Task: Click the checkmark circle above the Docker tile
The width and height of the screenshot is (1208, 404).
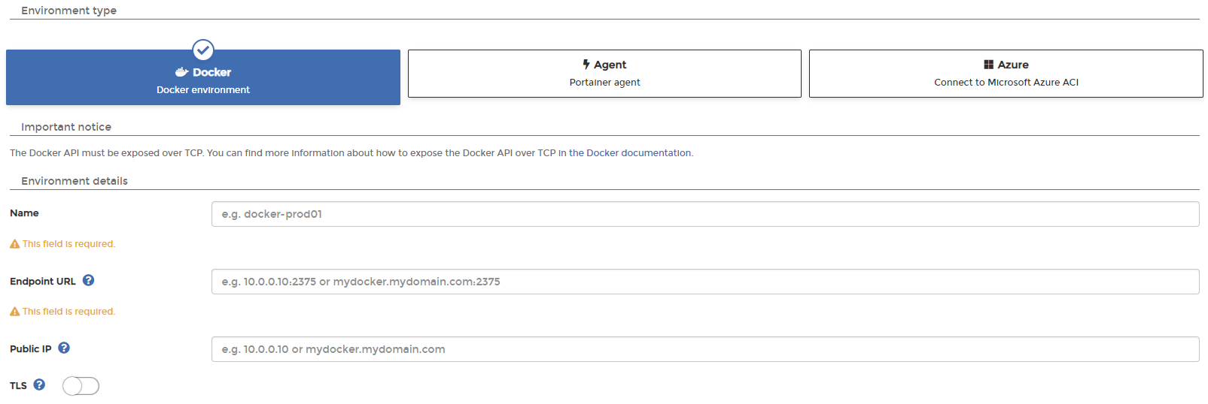Action: (203, 50)
